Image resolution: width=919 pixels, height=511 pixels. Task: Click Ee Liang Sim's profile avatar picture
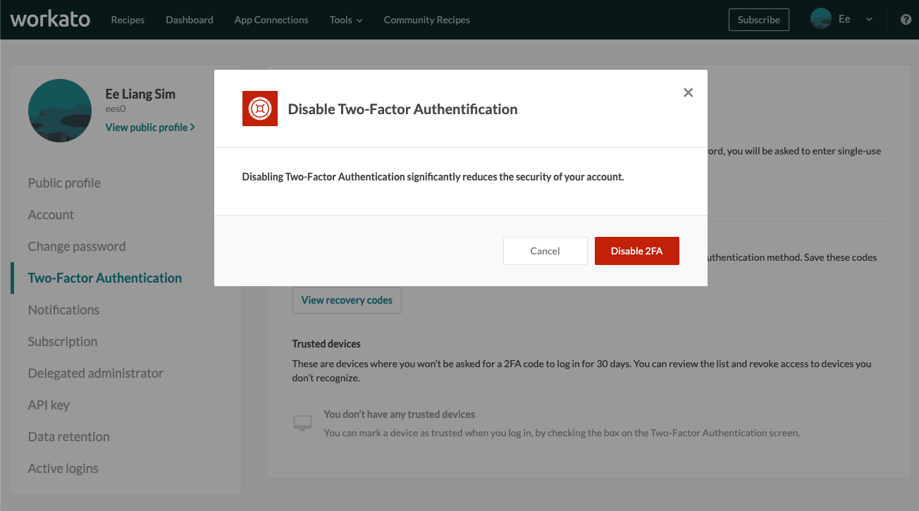coord(59,110)
